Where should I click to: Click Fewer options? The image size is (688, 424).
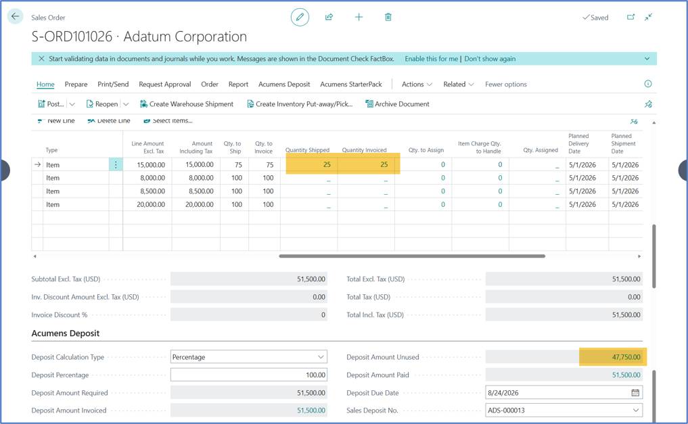pyautogui.click(x=506, y=84)
